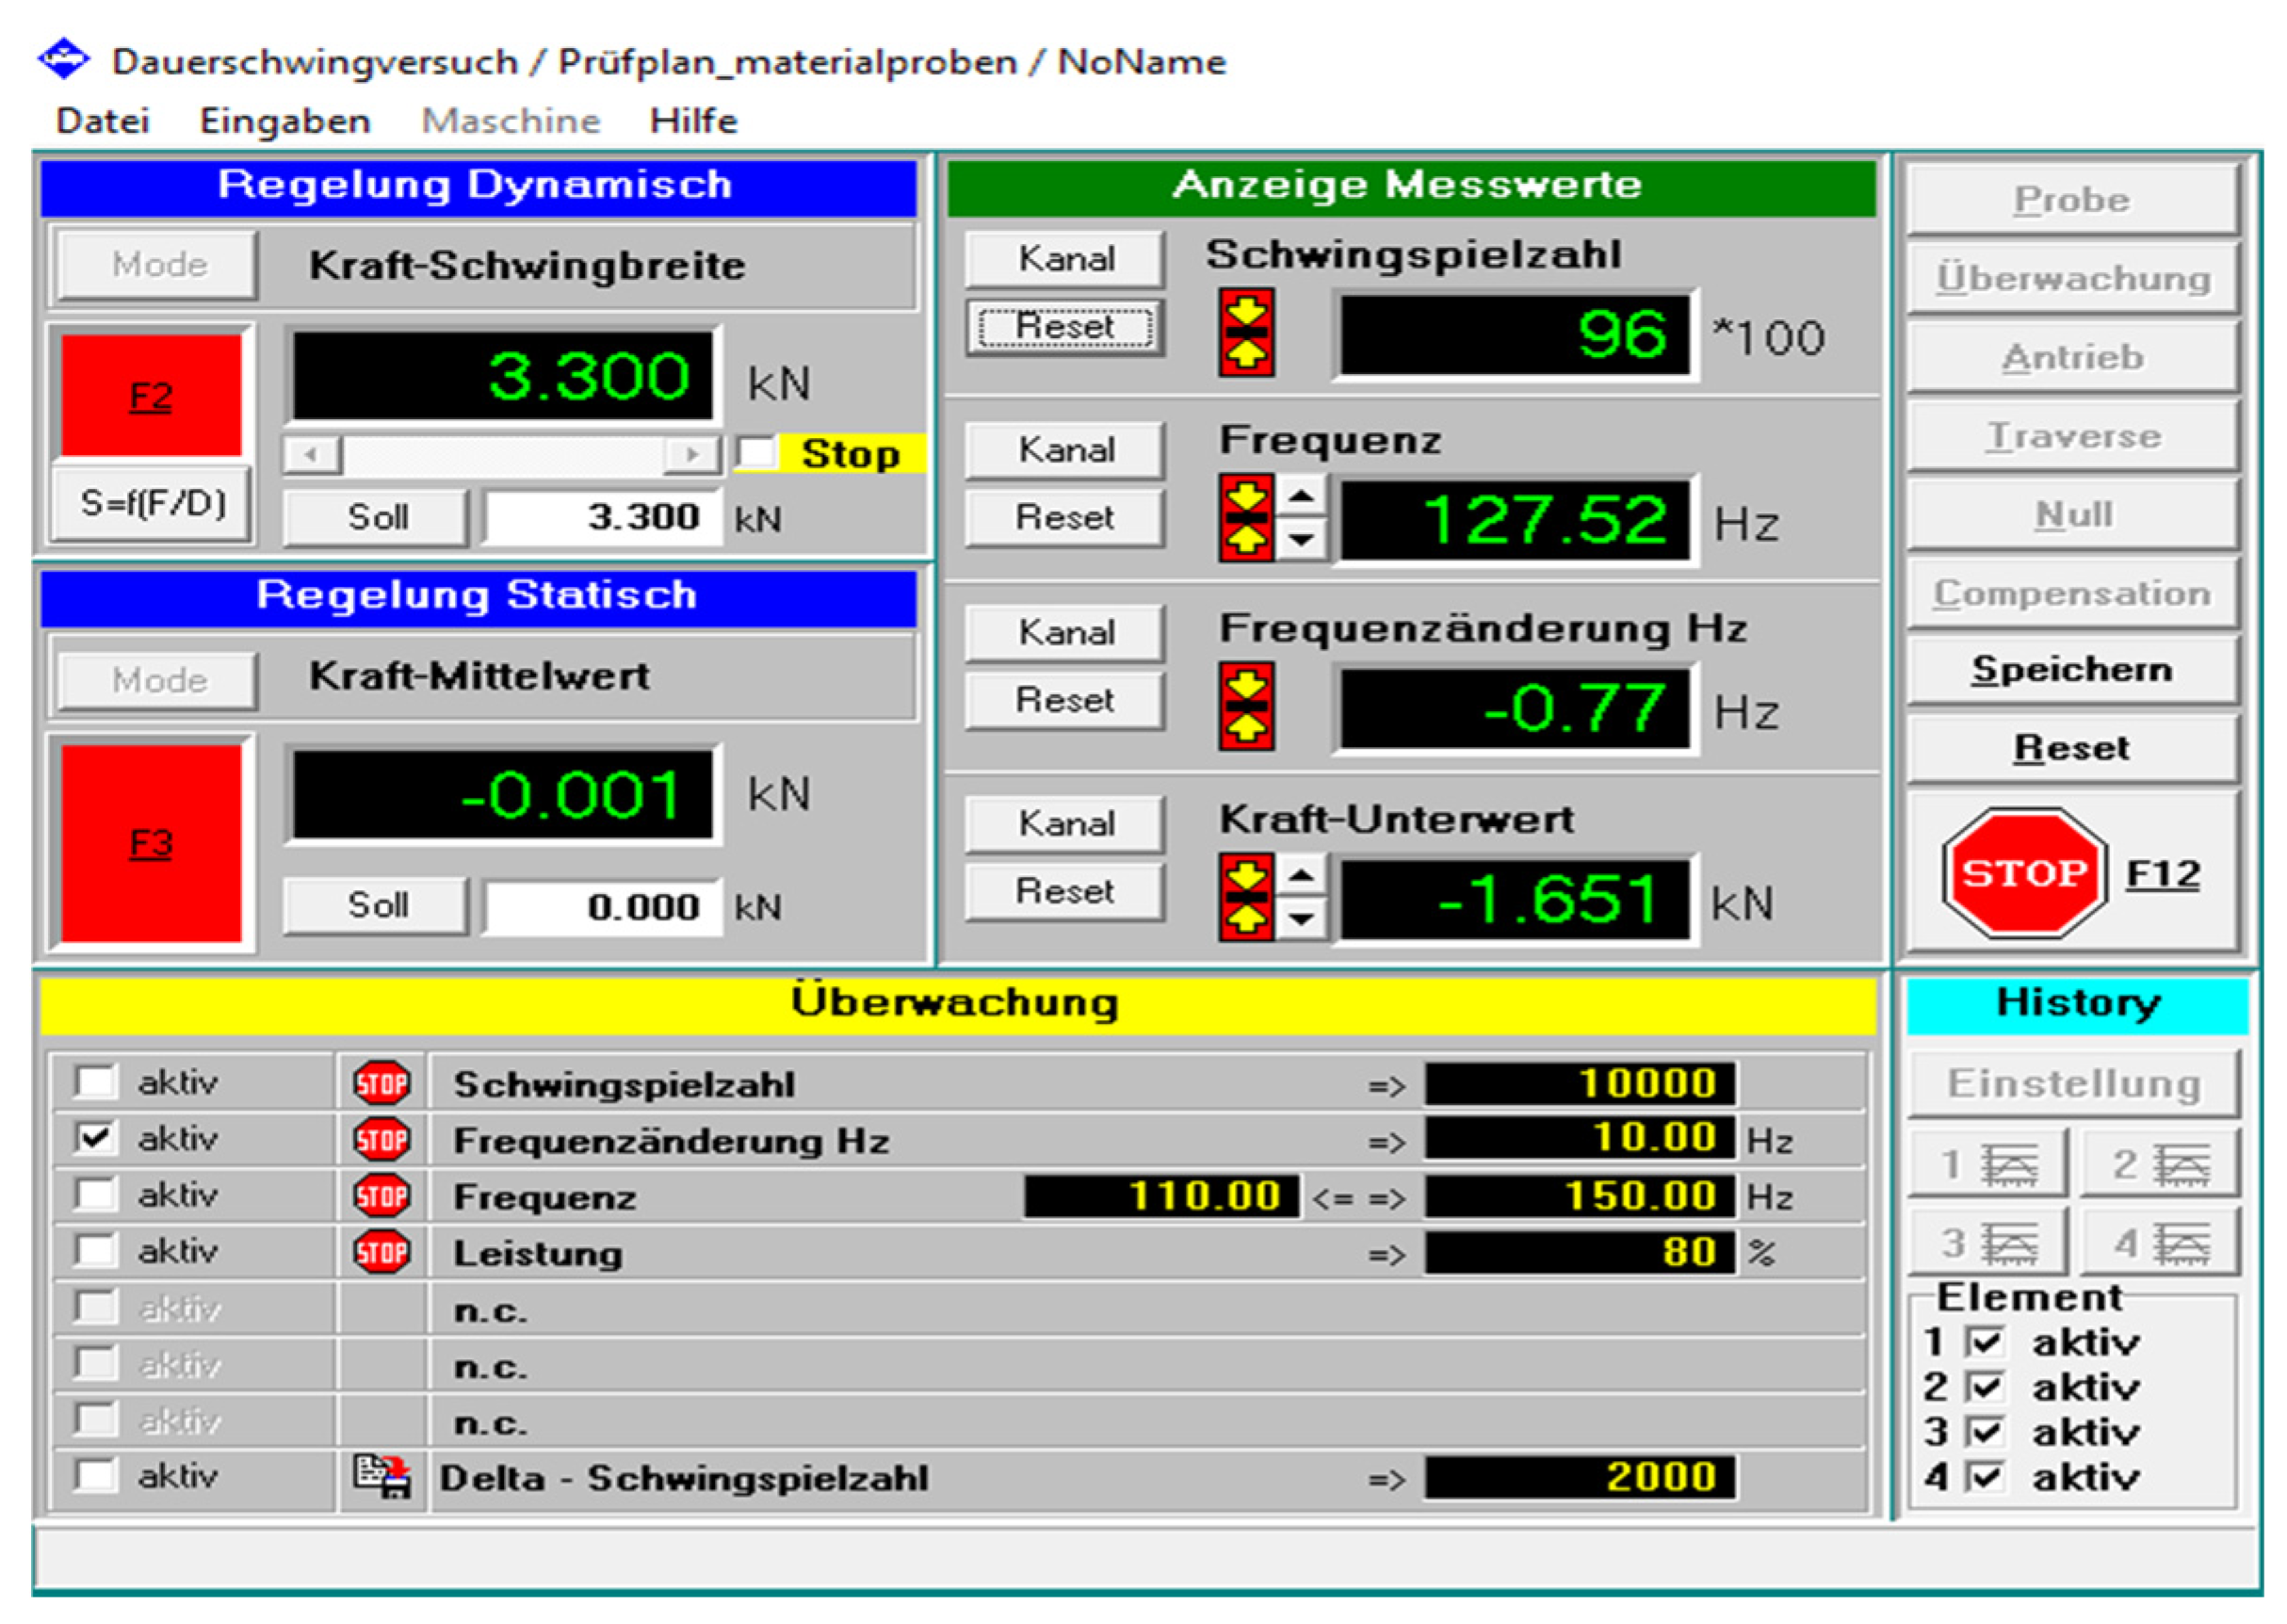This screenshot has height=1624, width=2287.
Task: Click the red F2 dynamic control button
Action: click(x=150, y=396)
